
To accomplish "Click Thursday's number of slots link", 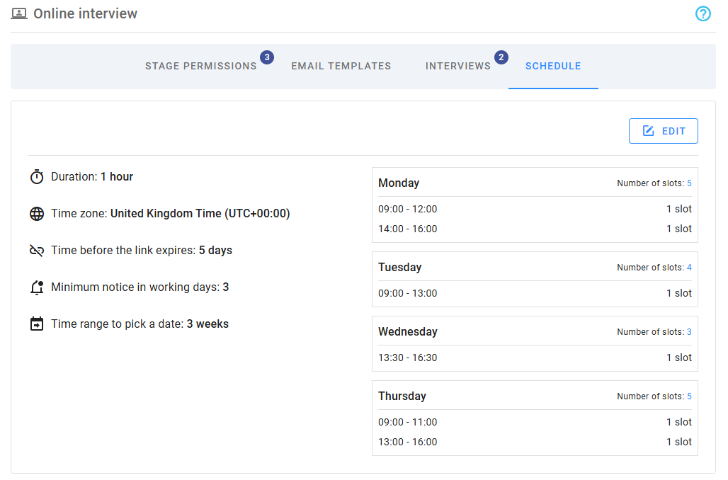I will pyautogui.click(x=688, y=396).
